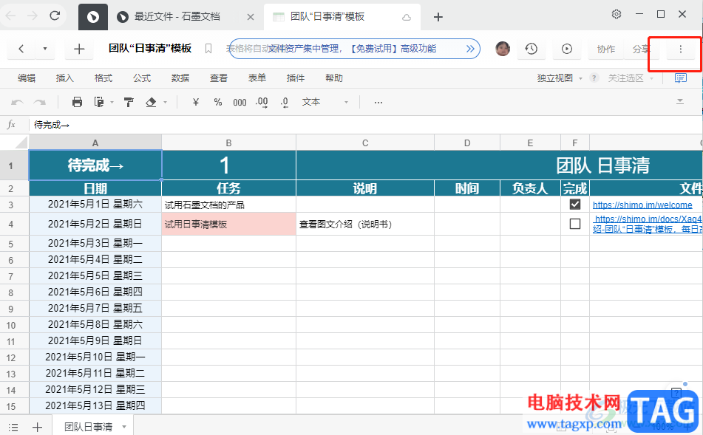Open the shimo.im/welcome hyperlink
This screenshot has width=703, height=435.
click(642, 205)
